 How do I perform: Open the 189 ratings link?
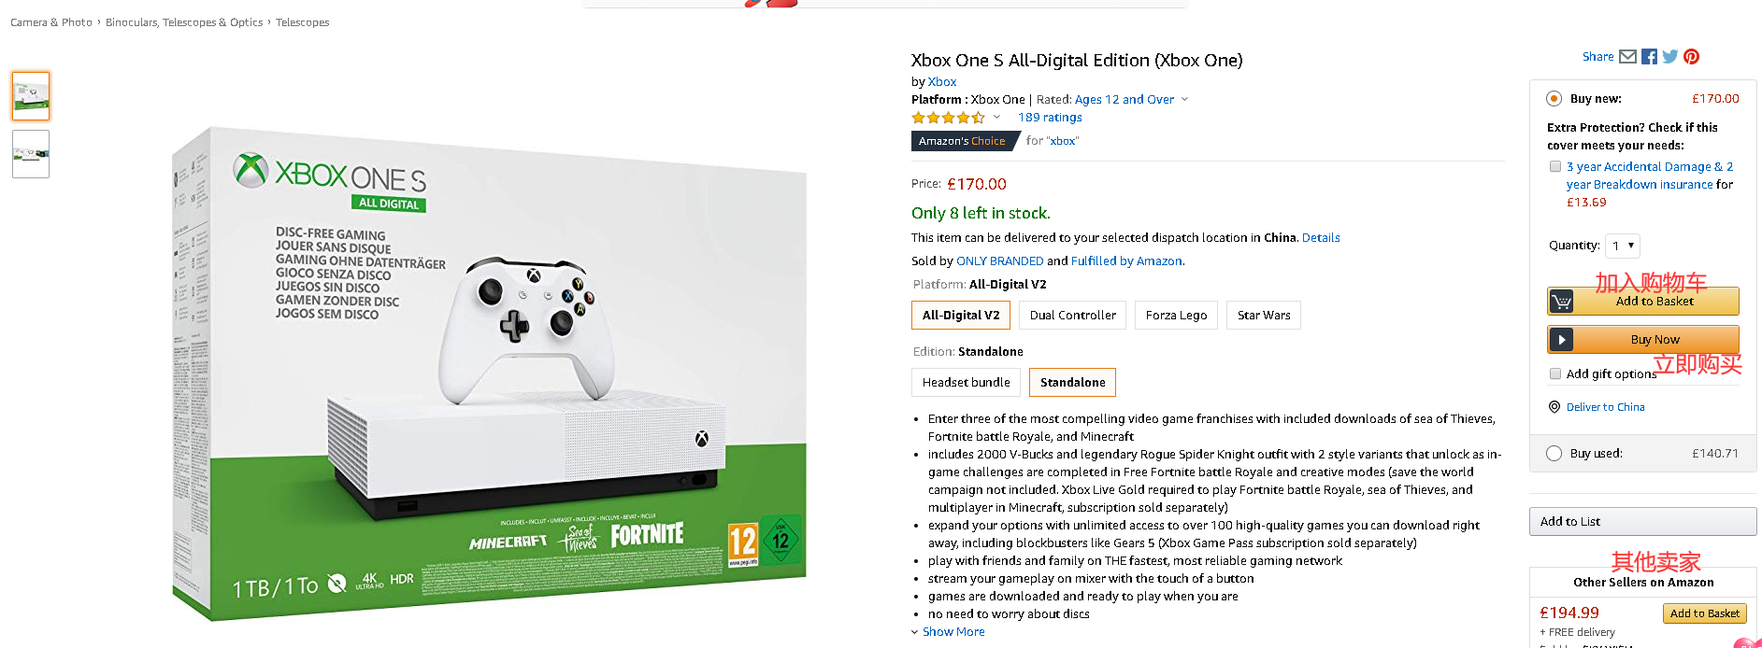[x=1050, y=118]
